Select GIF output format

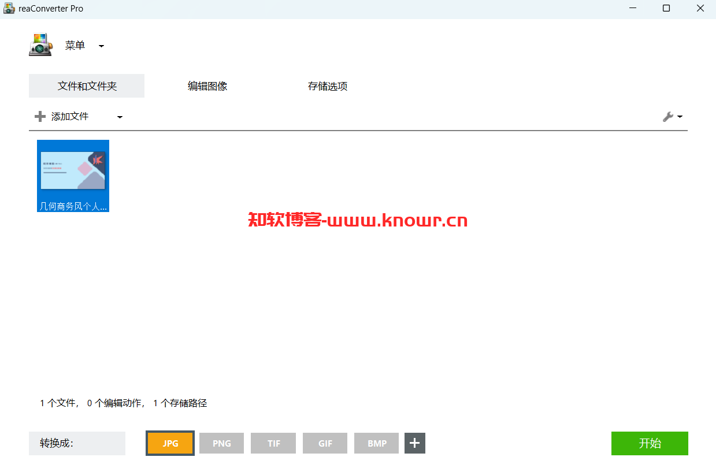pyautogui.click(x=325, y=443)
